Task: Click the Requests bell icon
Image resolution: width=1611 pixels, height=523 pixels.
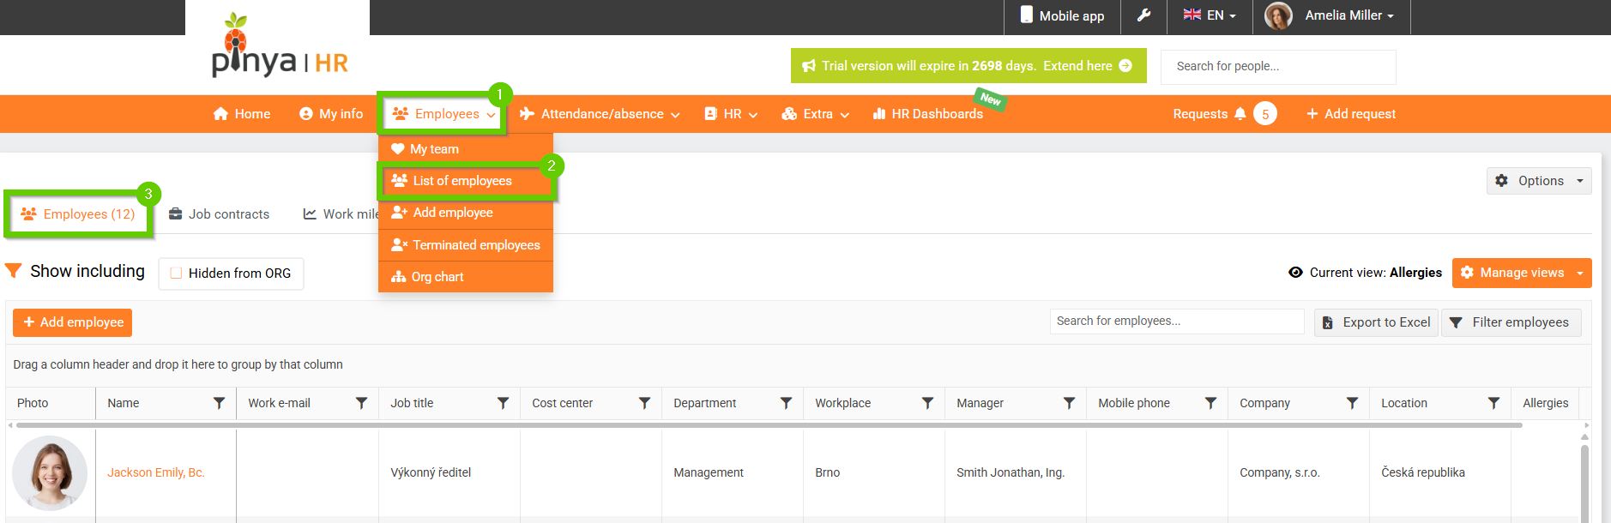Action: click(x=1240, y=114)
